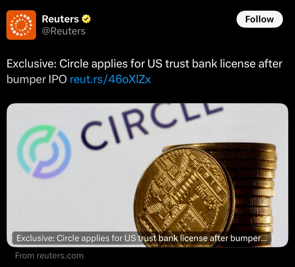Image resolution: width=295 pixels, height=267 pixels.
Task: Click the words 'bumper IPO' in the tweet
Action: [x=37, y=80]
